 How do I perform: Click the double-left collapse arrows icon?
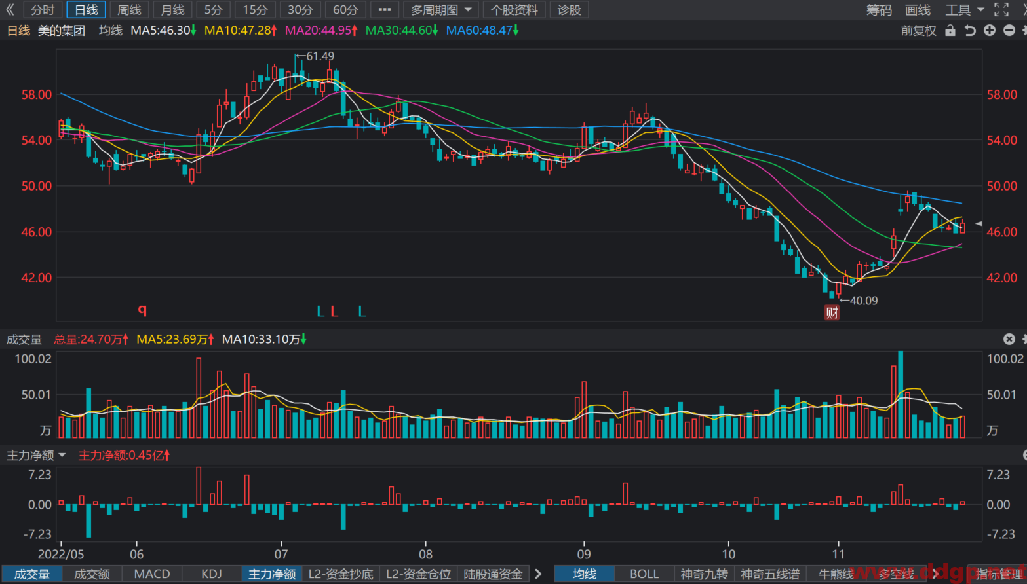pos(10,10)
